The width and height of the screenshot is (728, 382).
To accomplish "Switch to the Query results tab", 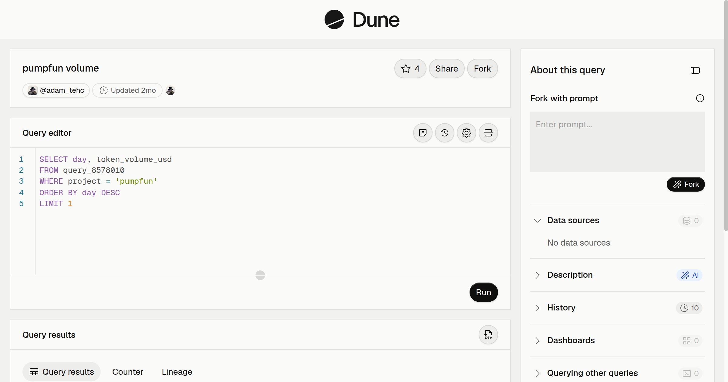I will (x=62, y=372).
